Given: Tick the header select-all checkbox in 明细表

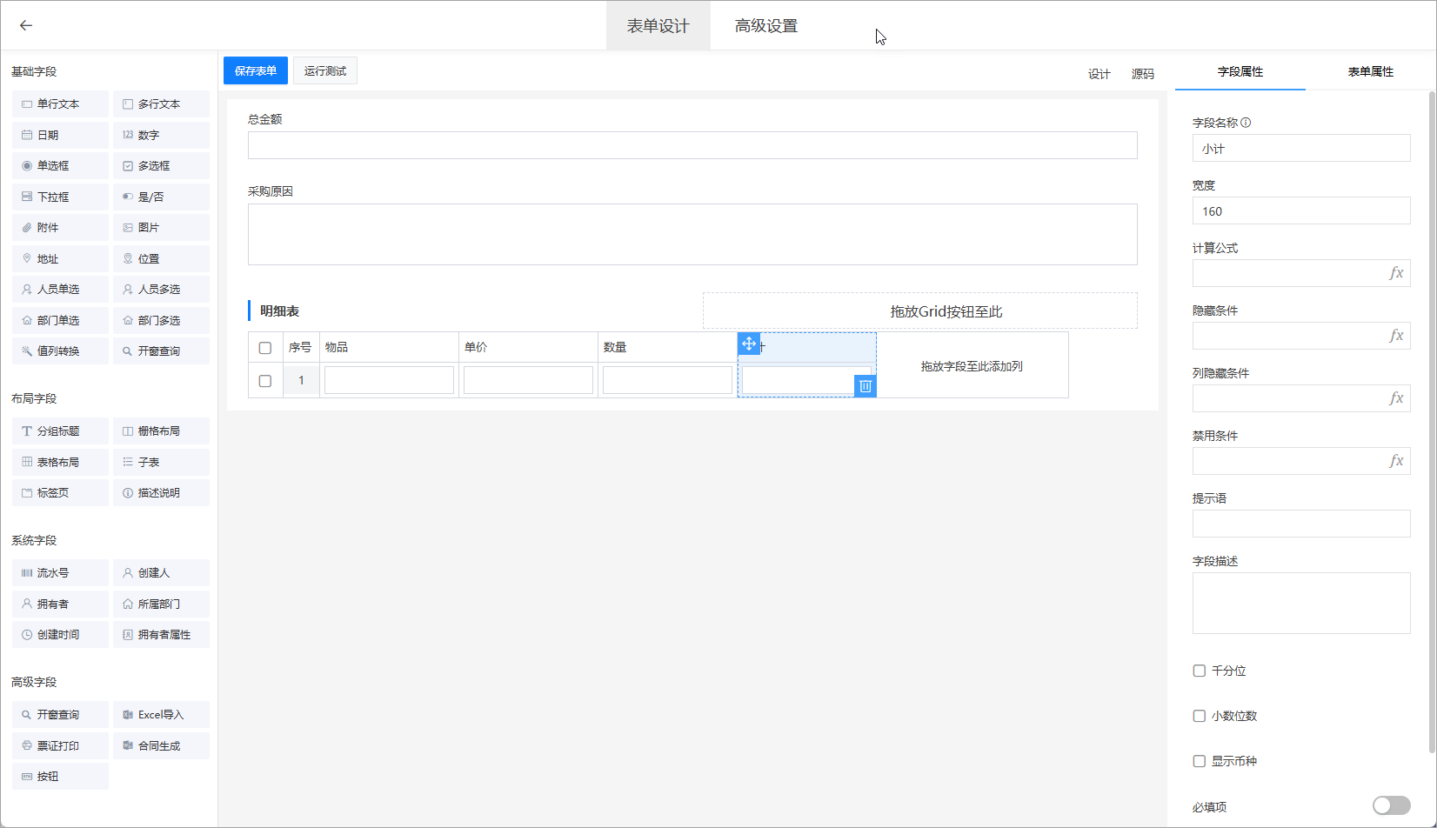Looking at the screenshot, I should (265, 348).
